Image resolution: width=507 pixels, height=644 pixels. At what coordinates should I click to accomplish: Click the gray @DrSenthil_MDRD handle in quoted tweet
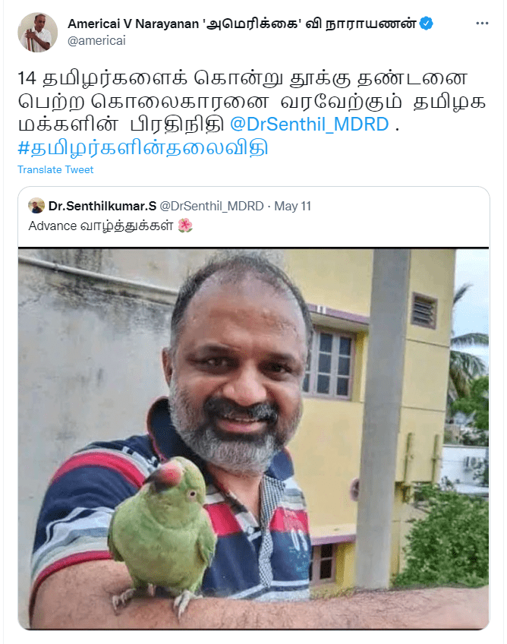[212, 206]
